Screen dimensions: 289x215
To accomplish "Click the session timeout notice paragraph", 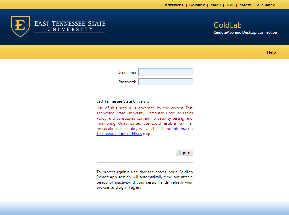I will coord(144,180).
